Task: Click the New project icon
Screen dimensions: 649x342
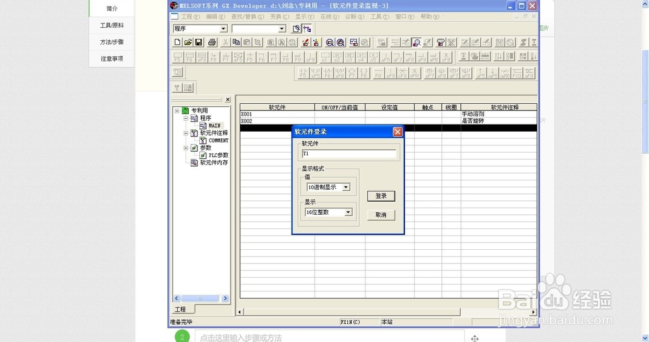Action: [178, 42]
